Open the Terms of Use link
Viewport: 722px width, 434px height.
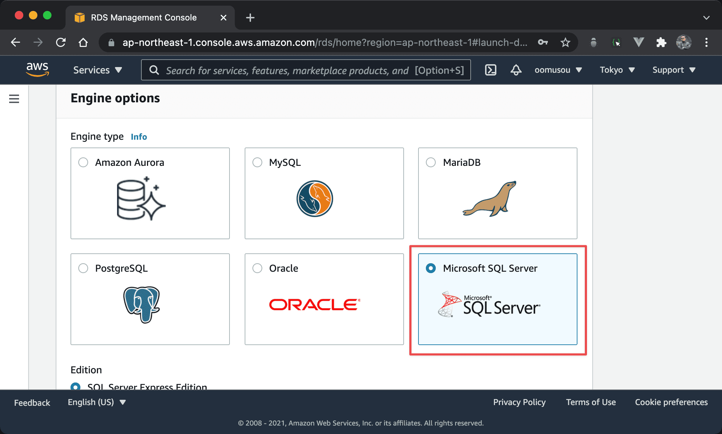591,402
